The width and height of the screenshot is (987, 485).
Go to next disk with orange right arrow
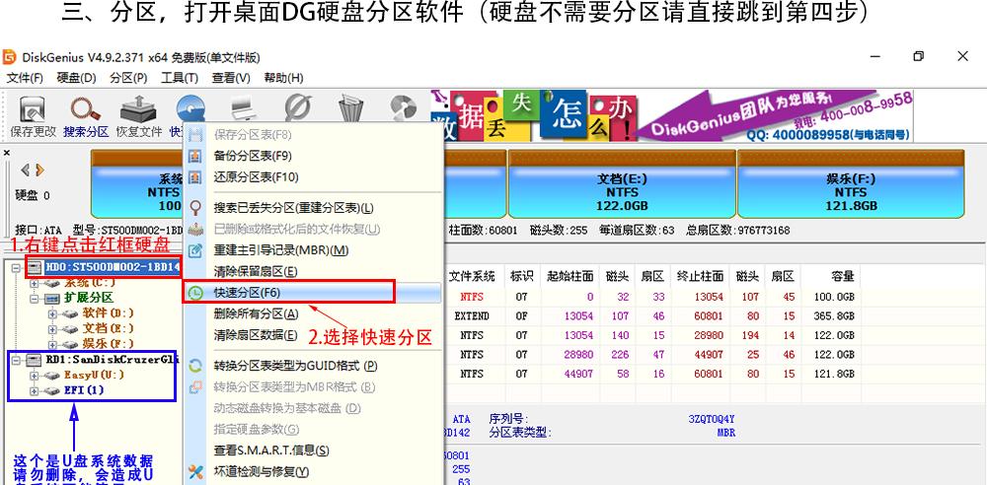[39, 170]
